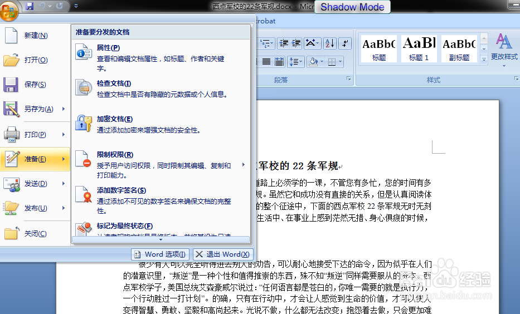The image size is (520, 314).
Task: Apply the 标题 style
Action: tap(379, 48)
